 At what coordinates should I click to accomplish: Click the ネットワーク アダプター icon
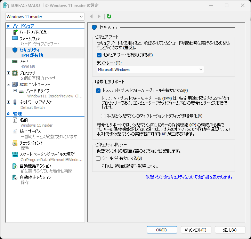point(15,102)
